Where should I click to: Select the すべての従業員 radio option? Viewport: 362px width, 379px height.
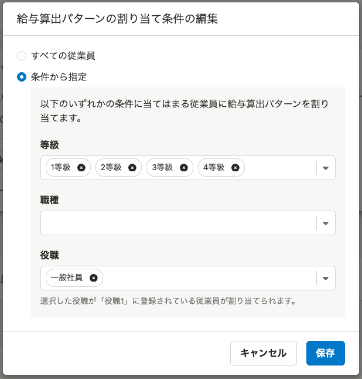pos(22,56)
